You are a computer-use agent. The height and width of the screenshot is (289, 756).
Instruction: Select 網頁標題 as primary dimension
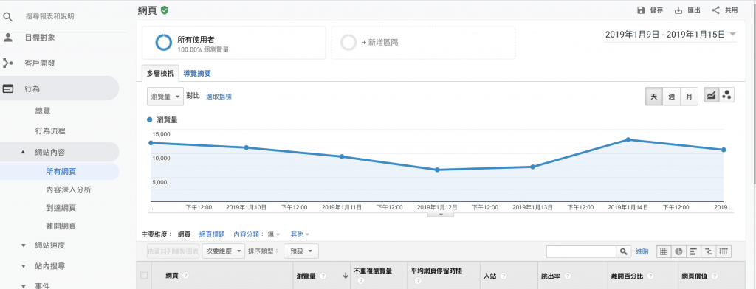pyautogui.click(x=212, y=234)
